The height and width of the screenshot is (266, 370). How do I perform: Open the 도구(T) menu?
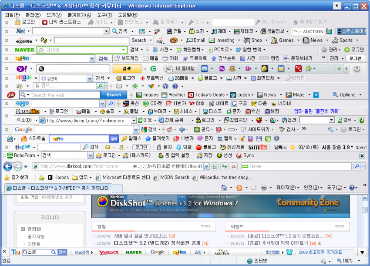pyautogui.click(x=104, y=15)
